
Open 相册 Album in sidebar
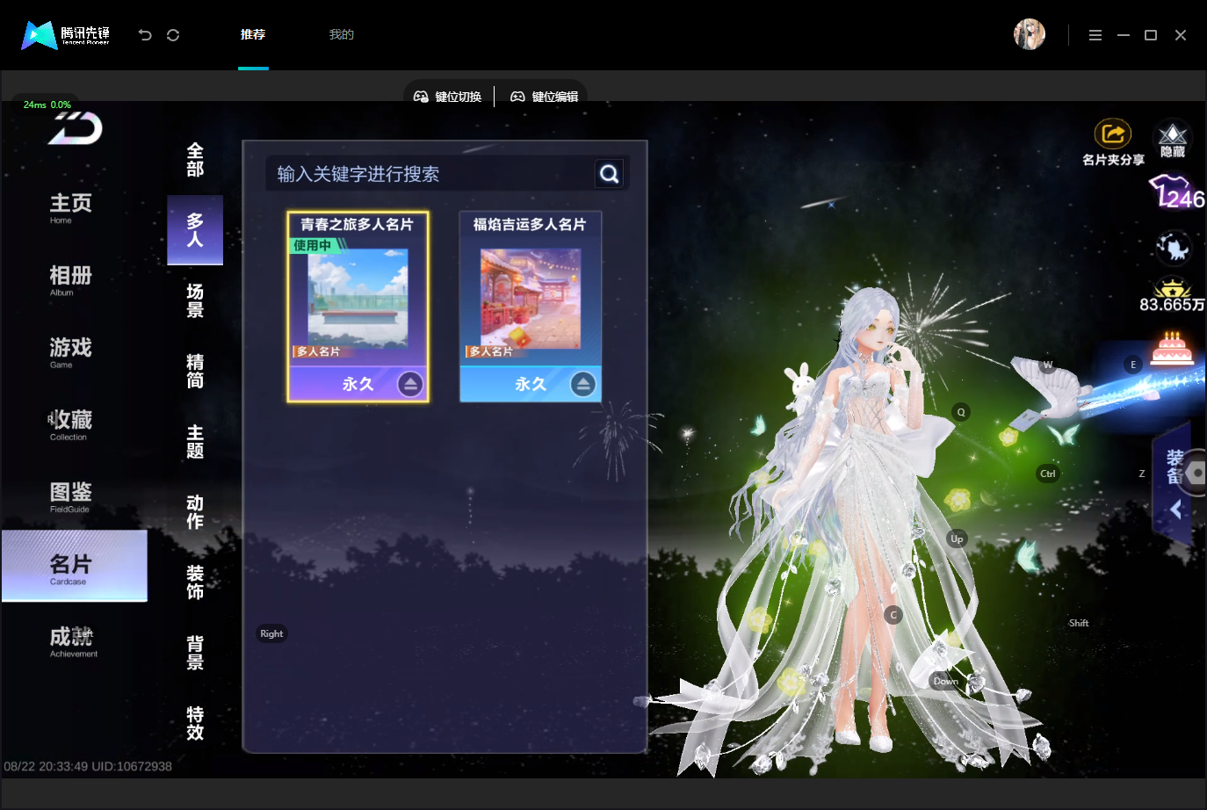click(71, 280)
